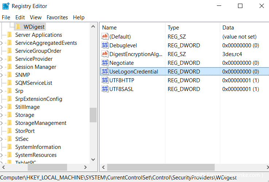Click the DWORD icon beside Debuglevel
The height and width of the screenshot is (182, 269).
click(x=105, y=45)
